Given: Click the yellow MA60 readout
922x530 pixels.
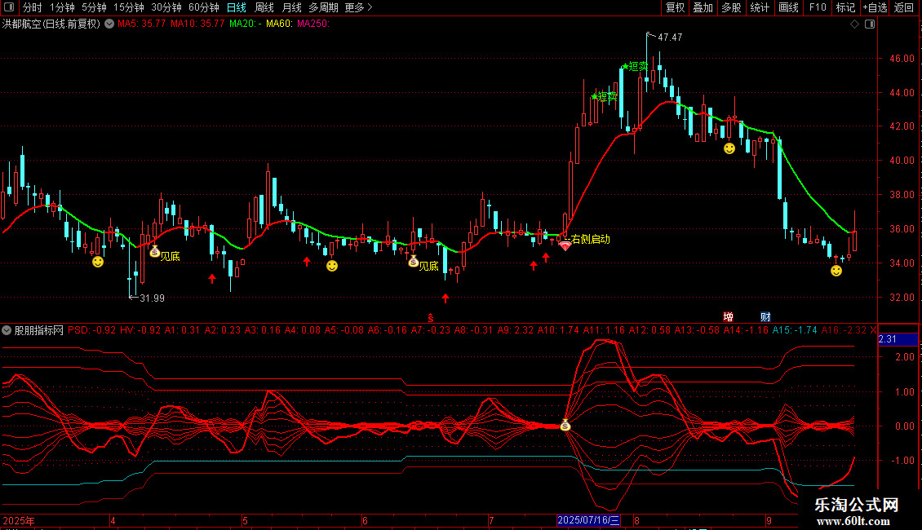Looking at the screenshot, I should tap(279, 24).
